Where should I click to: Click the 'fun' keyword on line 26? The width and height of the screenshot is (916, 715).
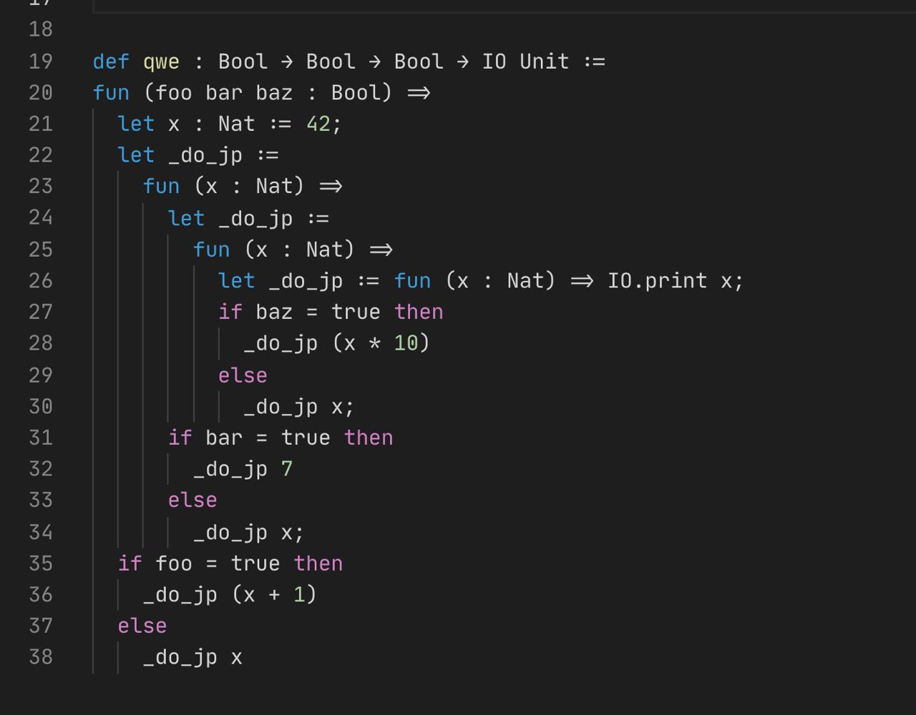(413, 281)
